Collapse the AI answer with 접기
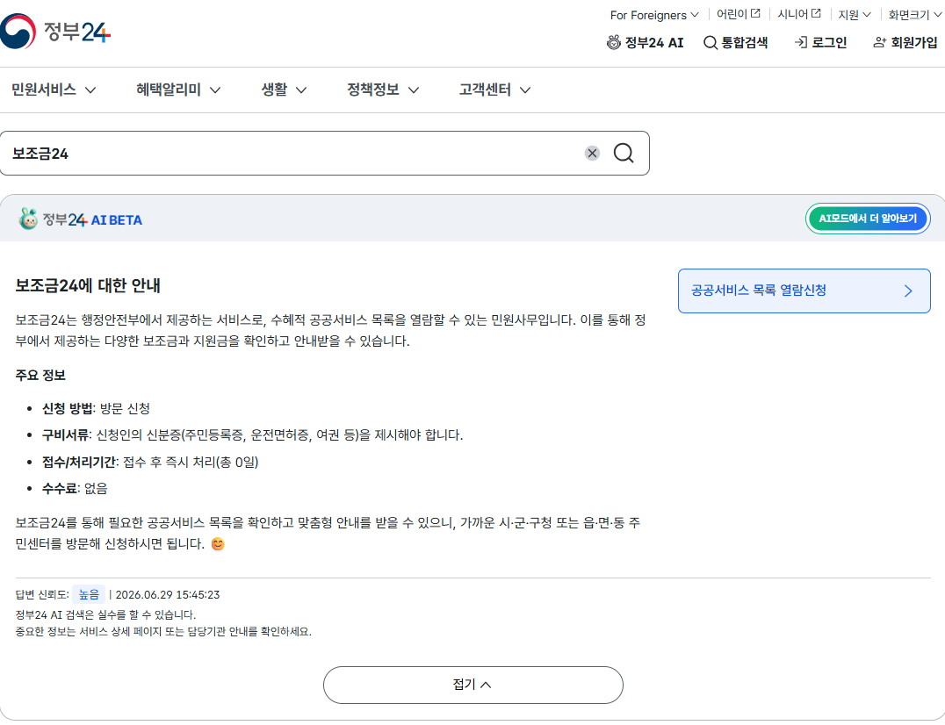This screenshot has width=945, height=725. [473, 685]
